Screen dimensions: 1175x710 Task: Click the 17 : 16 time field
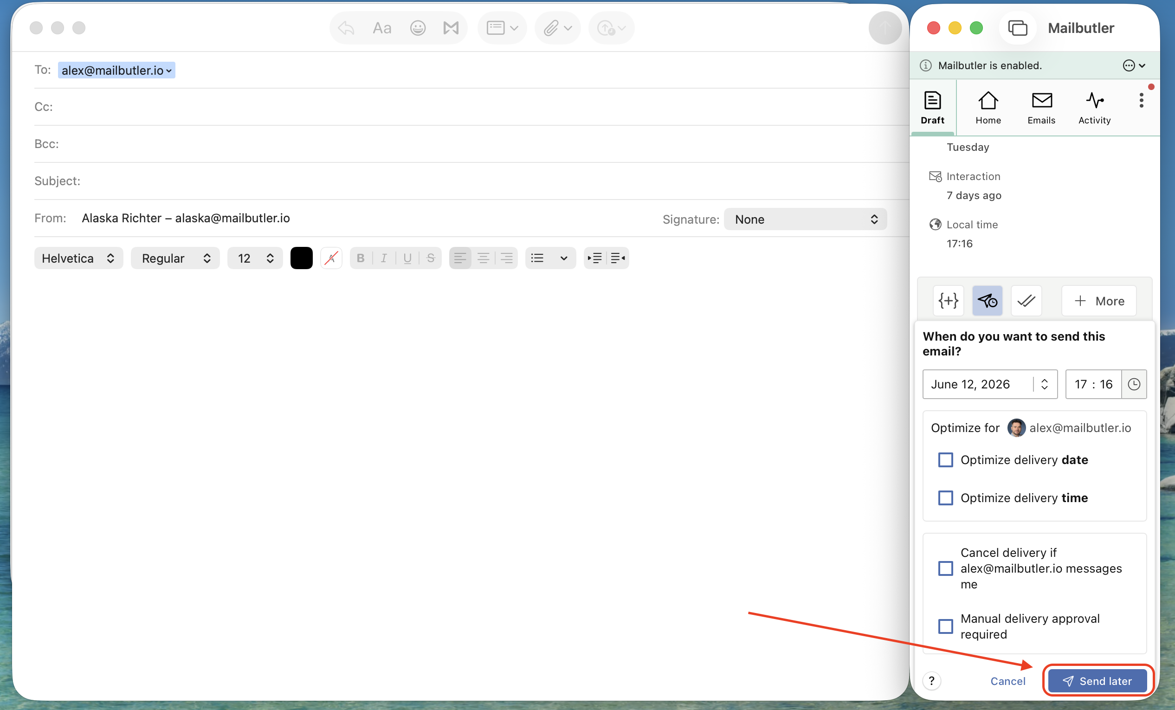pos(1093,384)
